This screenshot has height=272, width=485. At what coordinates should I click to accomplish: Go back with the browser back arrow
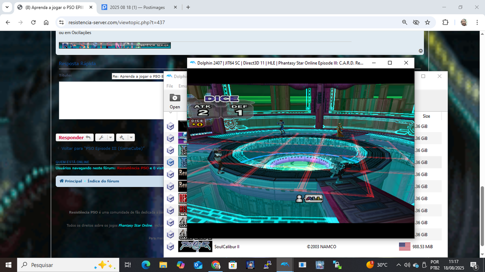pyautogui.click(x=8, y=22)
